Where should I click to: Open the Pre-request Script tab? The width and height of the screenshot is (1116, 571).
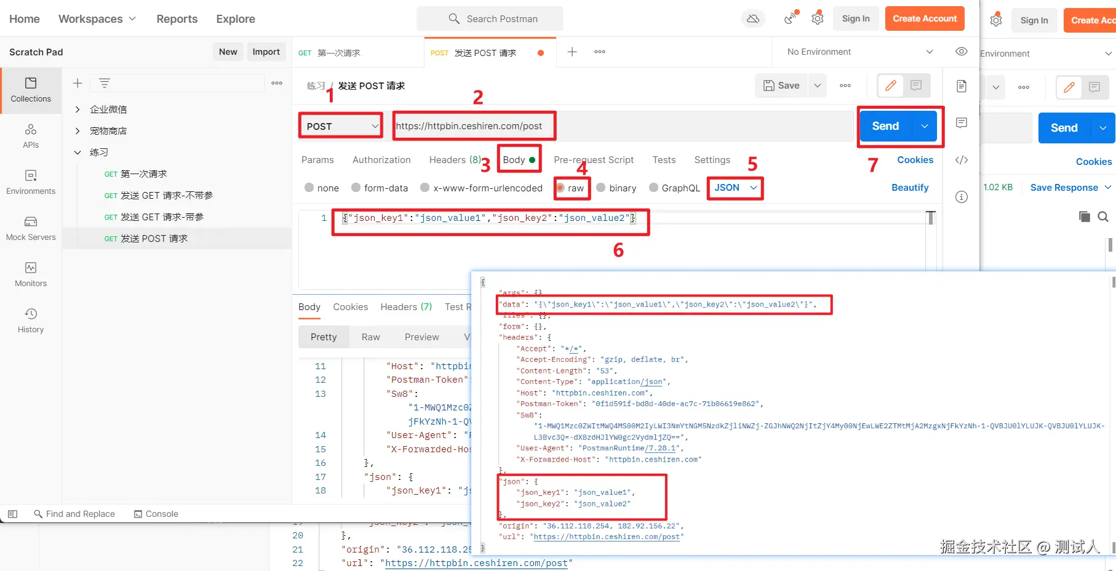point(594,160)
